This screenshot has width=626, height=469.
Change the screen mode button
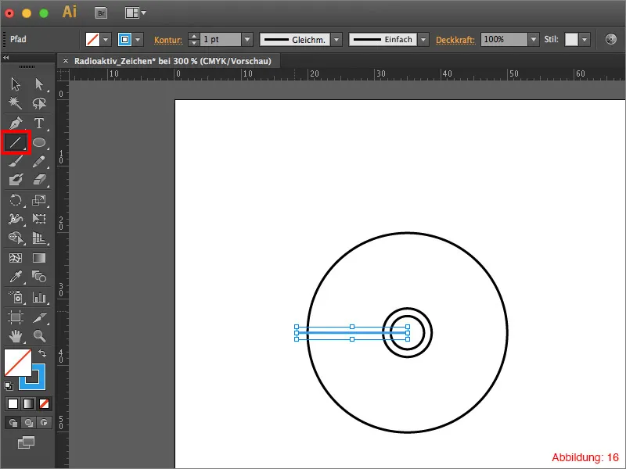point(27,442)
